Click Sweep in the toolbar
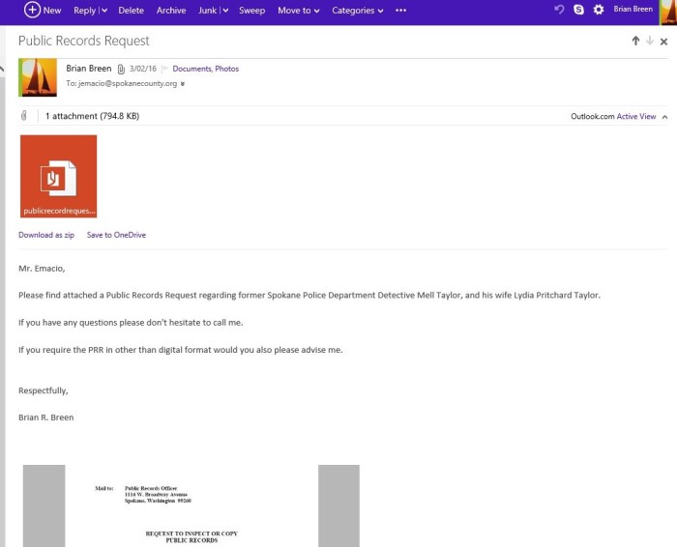This screenshot has height=547, width=677. (251, 11)
